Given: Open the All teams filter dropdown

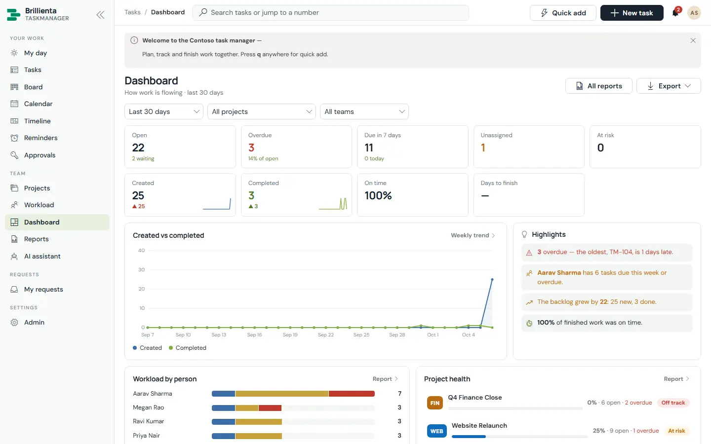Looking at the screenshot, I should point(364,111).
